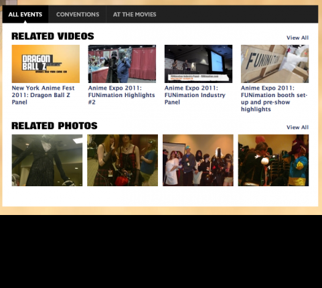Open the FUNimation cardboard box video thumbnail

(274, 64)
